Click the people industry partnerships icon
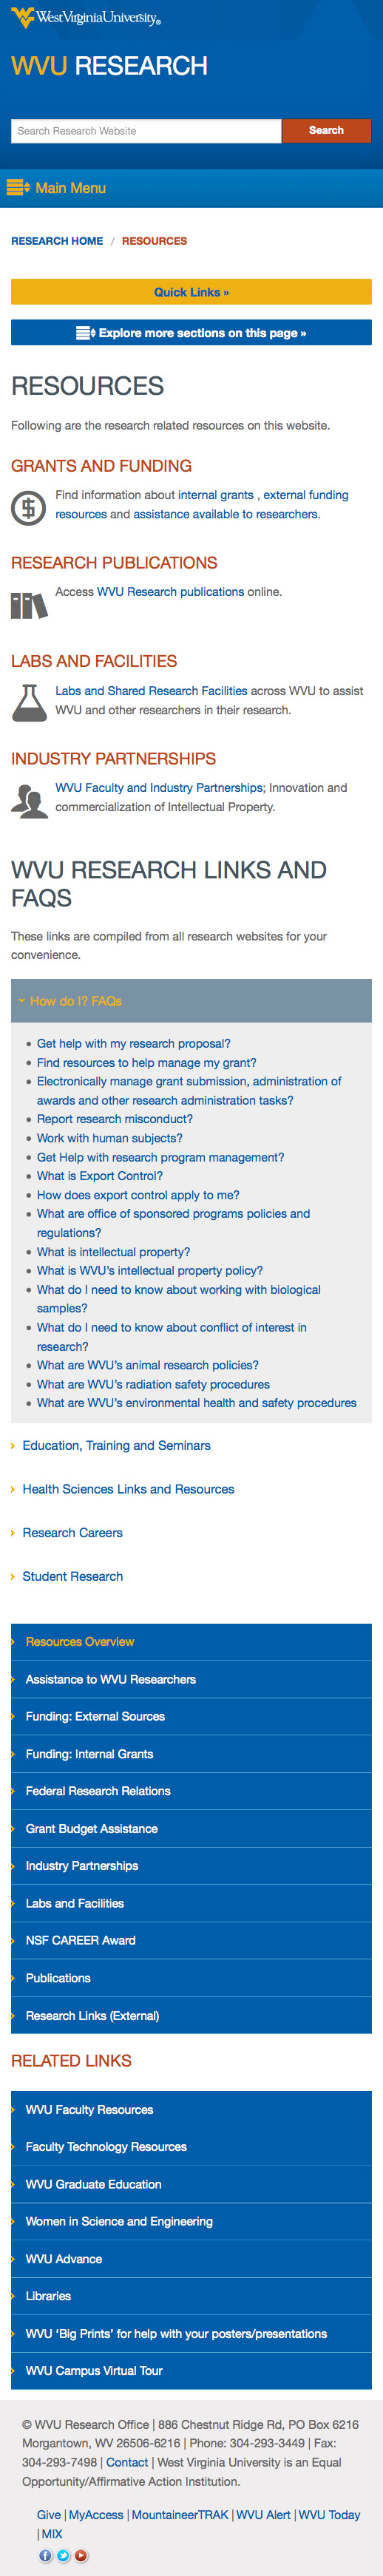 pyautogui.click(x=29, y=800)
